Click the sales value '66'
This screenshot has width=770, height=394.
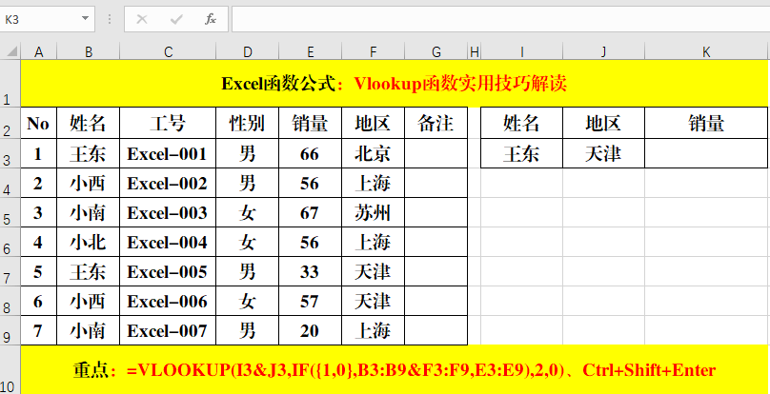coord(311,153)
